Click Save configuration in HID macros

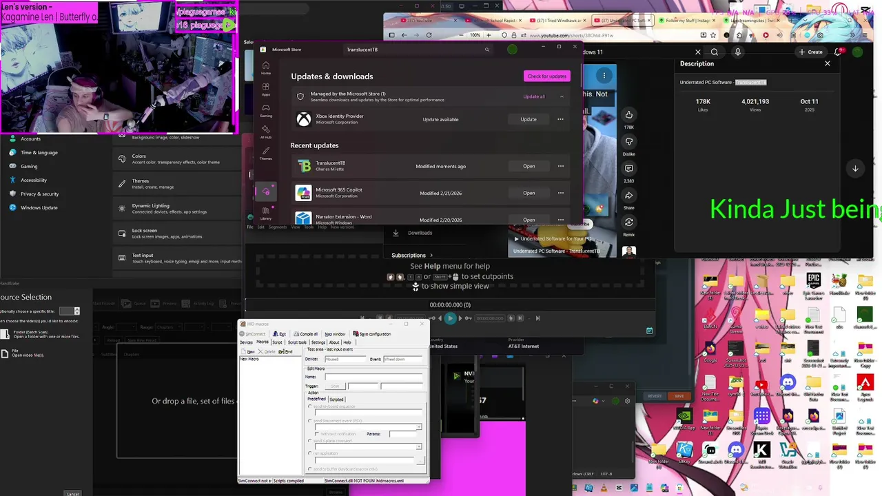(x=371, y=334)
